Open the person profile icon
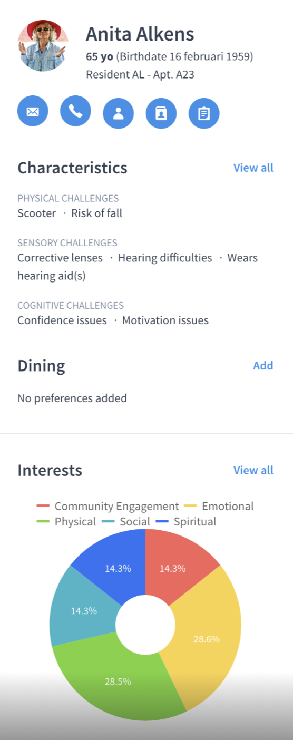The width and height of the screenshot is (293, 740). point(118,113)
